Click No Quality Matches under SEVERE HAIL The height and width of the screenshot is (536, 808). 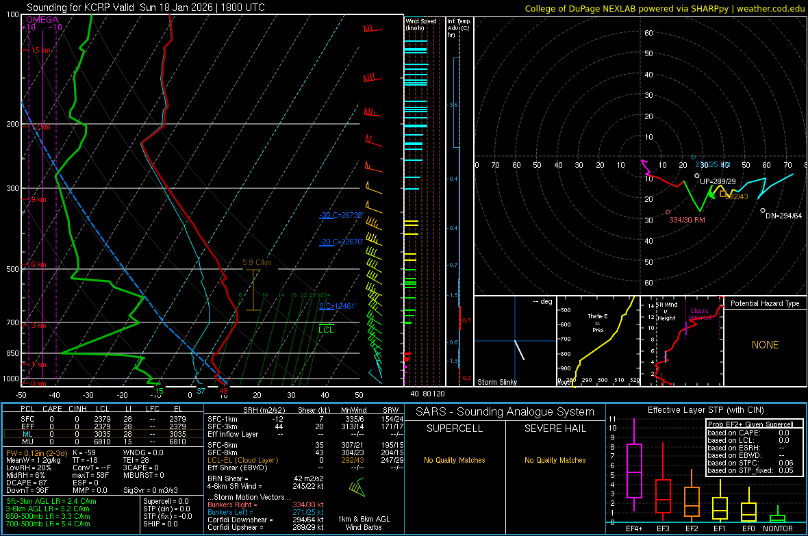[x=555, y=460]
